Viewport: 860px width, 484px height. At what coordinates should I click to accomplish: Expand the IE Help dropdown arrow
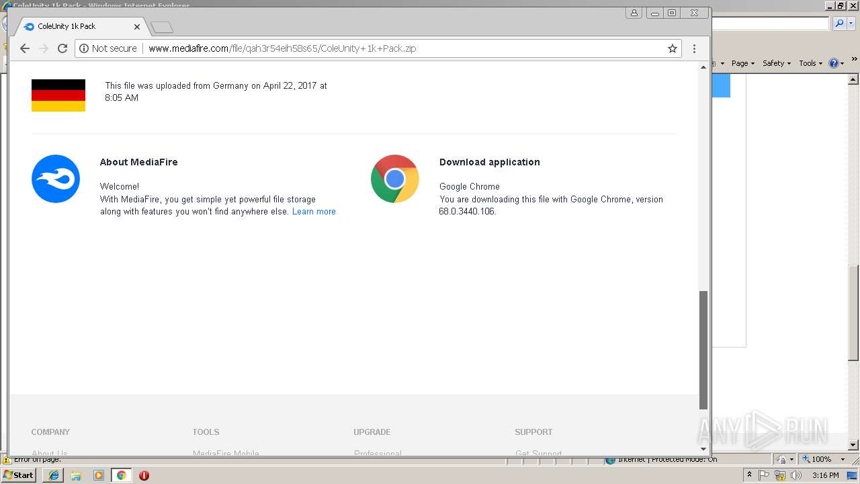(842, 63)
